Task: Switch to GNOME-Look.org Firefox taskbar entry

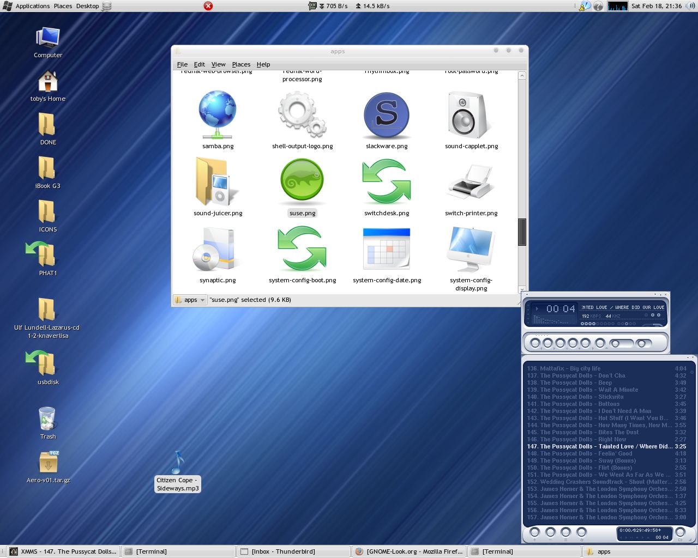Action: coord(409,551)
